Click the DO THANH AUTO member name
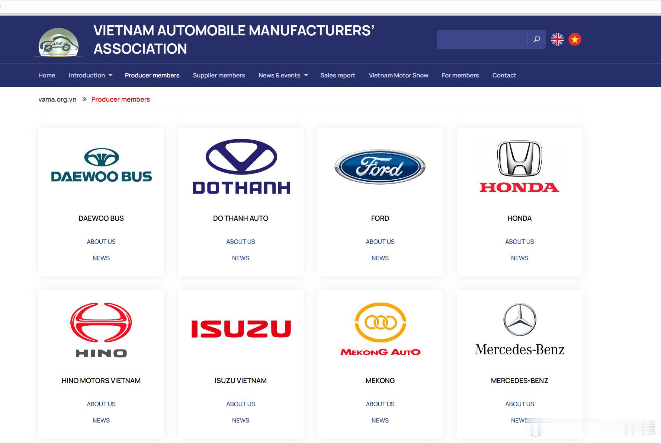Image resolution: width=661 pixels, height=443 pixels. [x=241, y=218]
